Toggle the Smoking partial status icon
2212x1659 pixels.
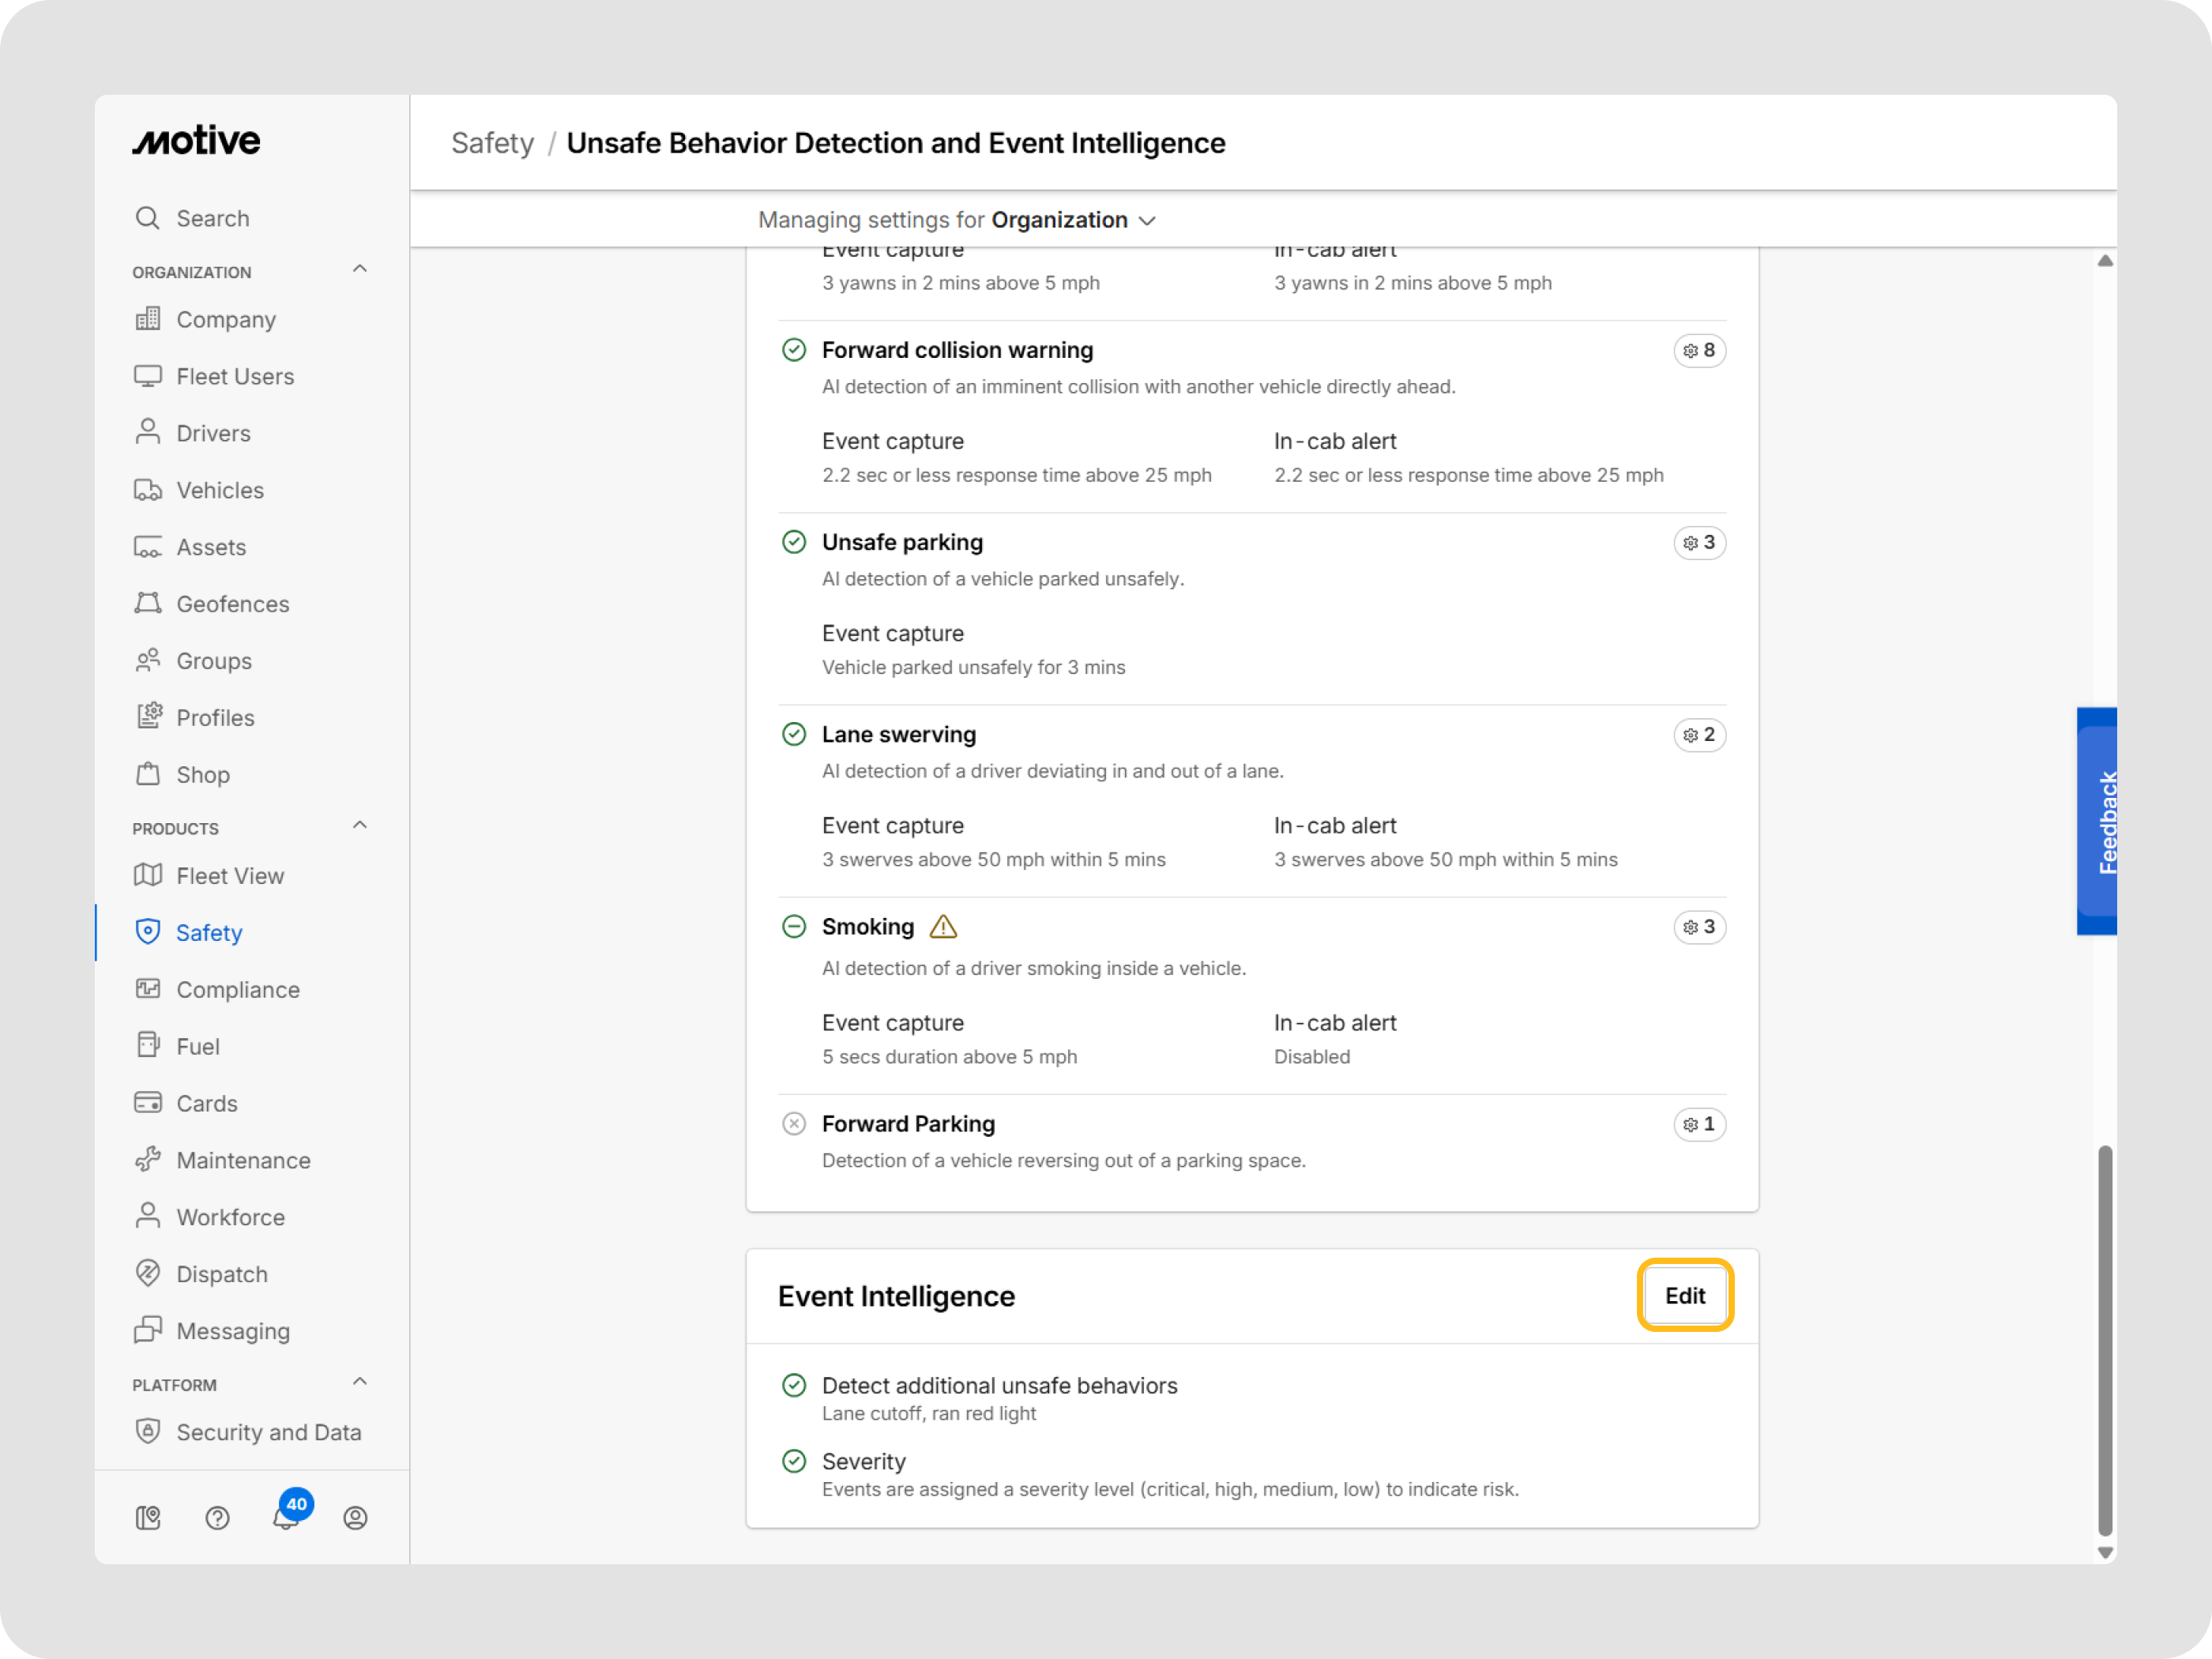click(x=794, y=927)
